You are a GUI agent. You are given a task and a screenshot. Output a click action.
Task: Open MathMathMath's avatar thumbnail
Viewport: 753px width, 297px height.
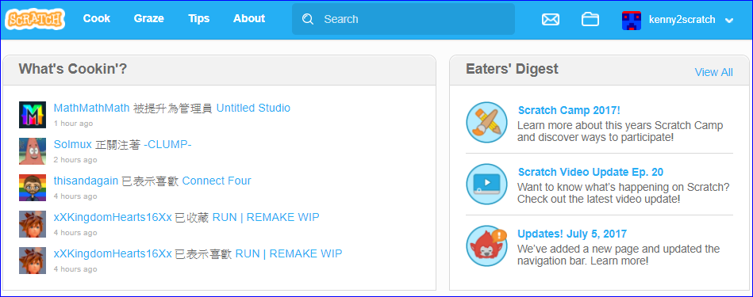(33, 115)
